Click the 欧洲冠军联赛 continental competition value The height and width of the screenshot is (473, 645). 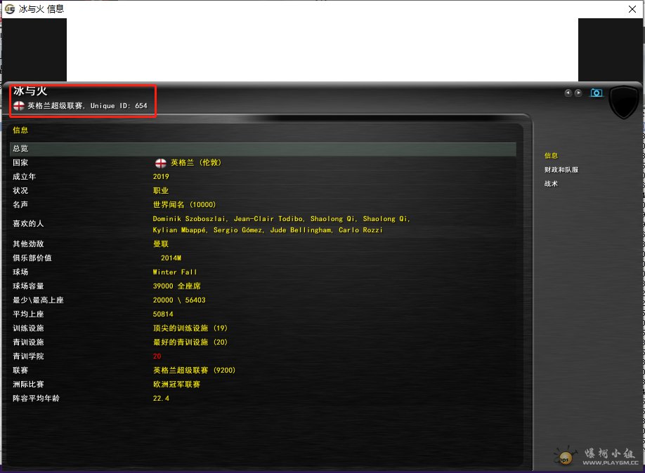176,385
